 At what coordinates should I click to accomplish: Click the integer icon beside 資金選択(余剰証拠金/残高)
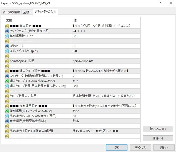[x=7, y=121]
